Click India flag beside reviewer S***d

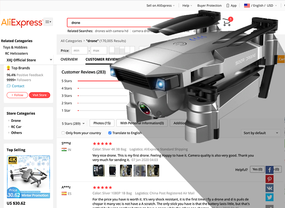[64, 150]
